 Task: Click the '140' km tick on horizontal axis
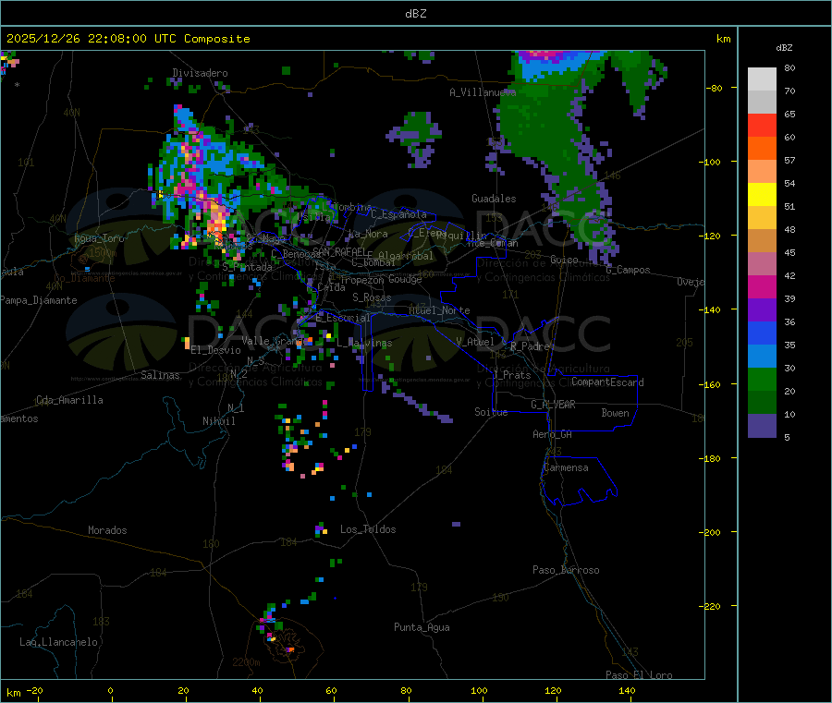click(627, 690)
